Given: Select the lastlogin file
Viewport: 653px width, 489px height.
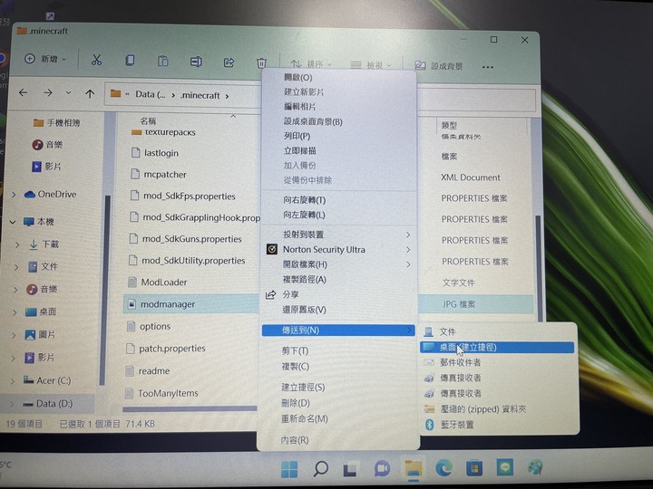Looking at the screenshot, I should coord(154,153).
